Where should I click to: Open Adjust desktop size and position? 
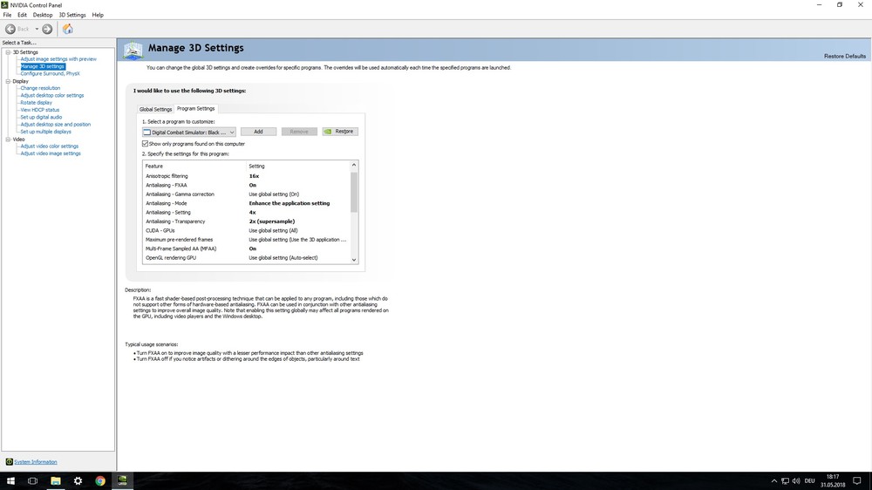pos(56,124)
